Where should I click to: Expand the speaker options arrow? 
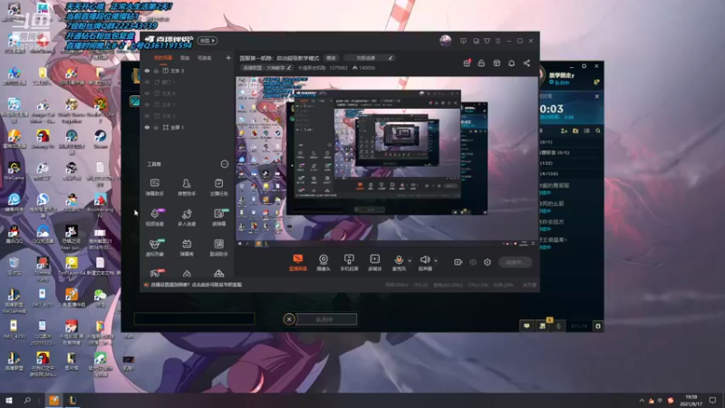pos(436,261)
